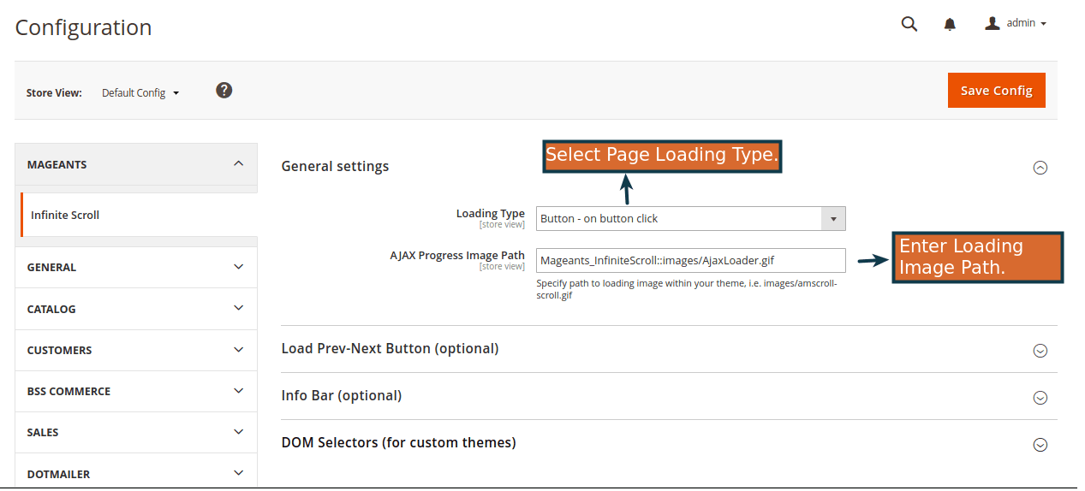
Task: Click the help question mark icon
Action: tap(224, 90)
